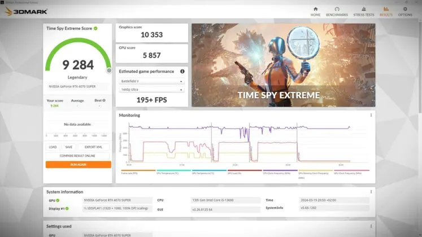Click the Legendary rating label

tap(77, 77)
